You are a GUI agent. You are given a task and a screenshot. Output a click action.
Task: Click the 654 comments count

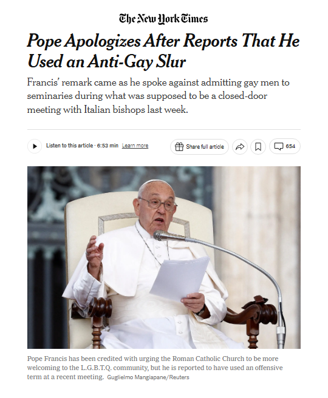290,146
